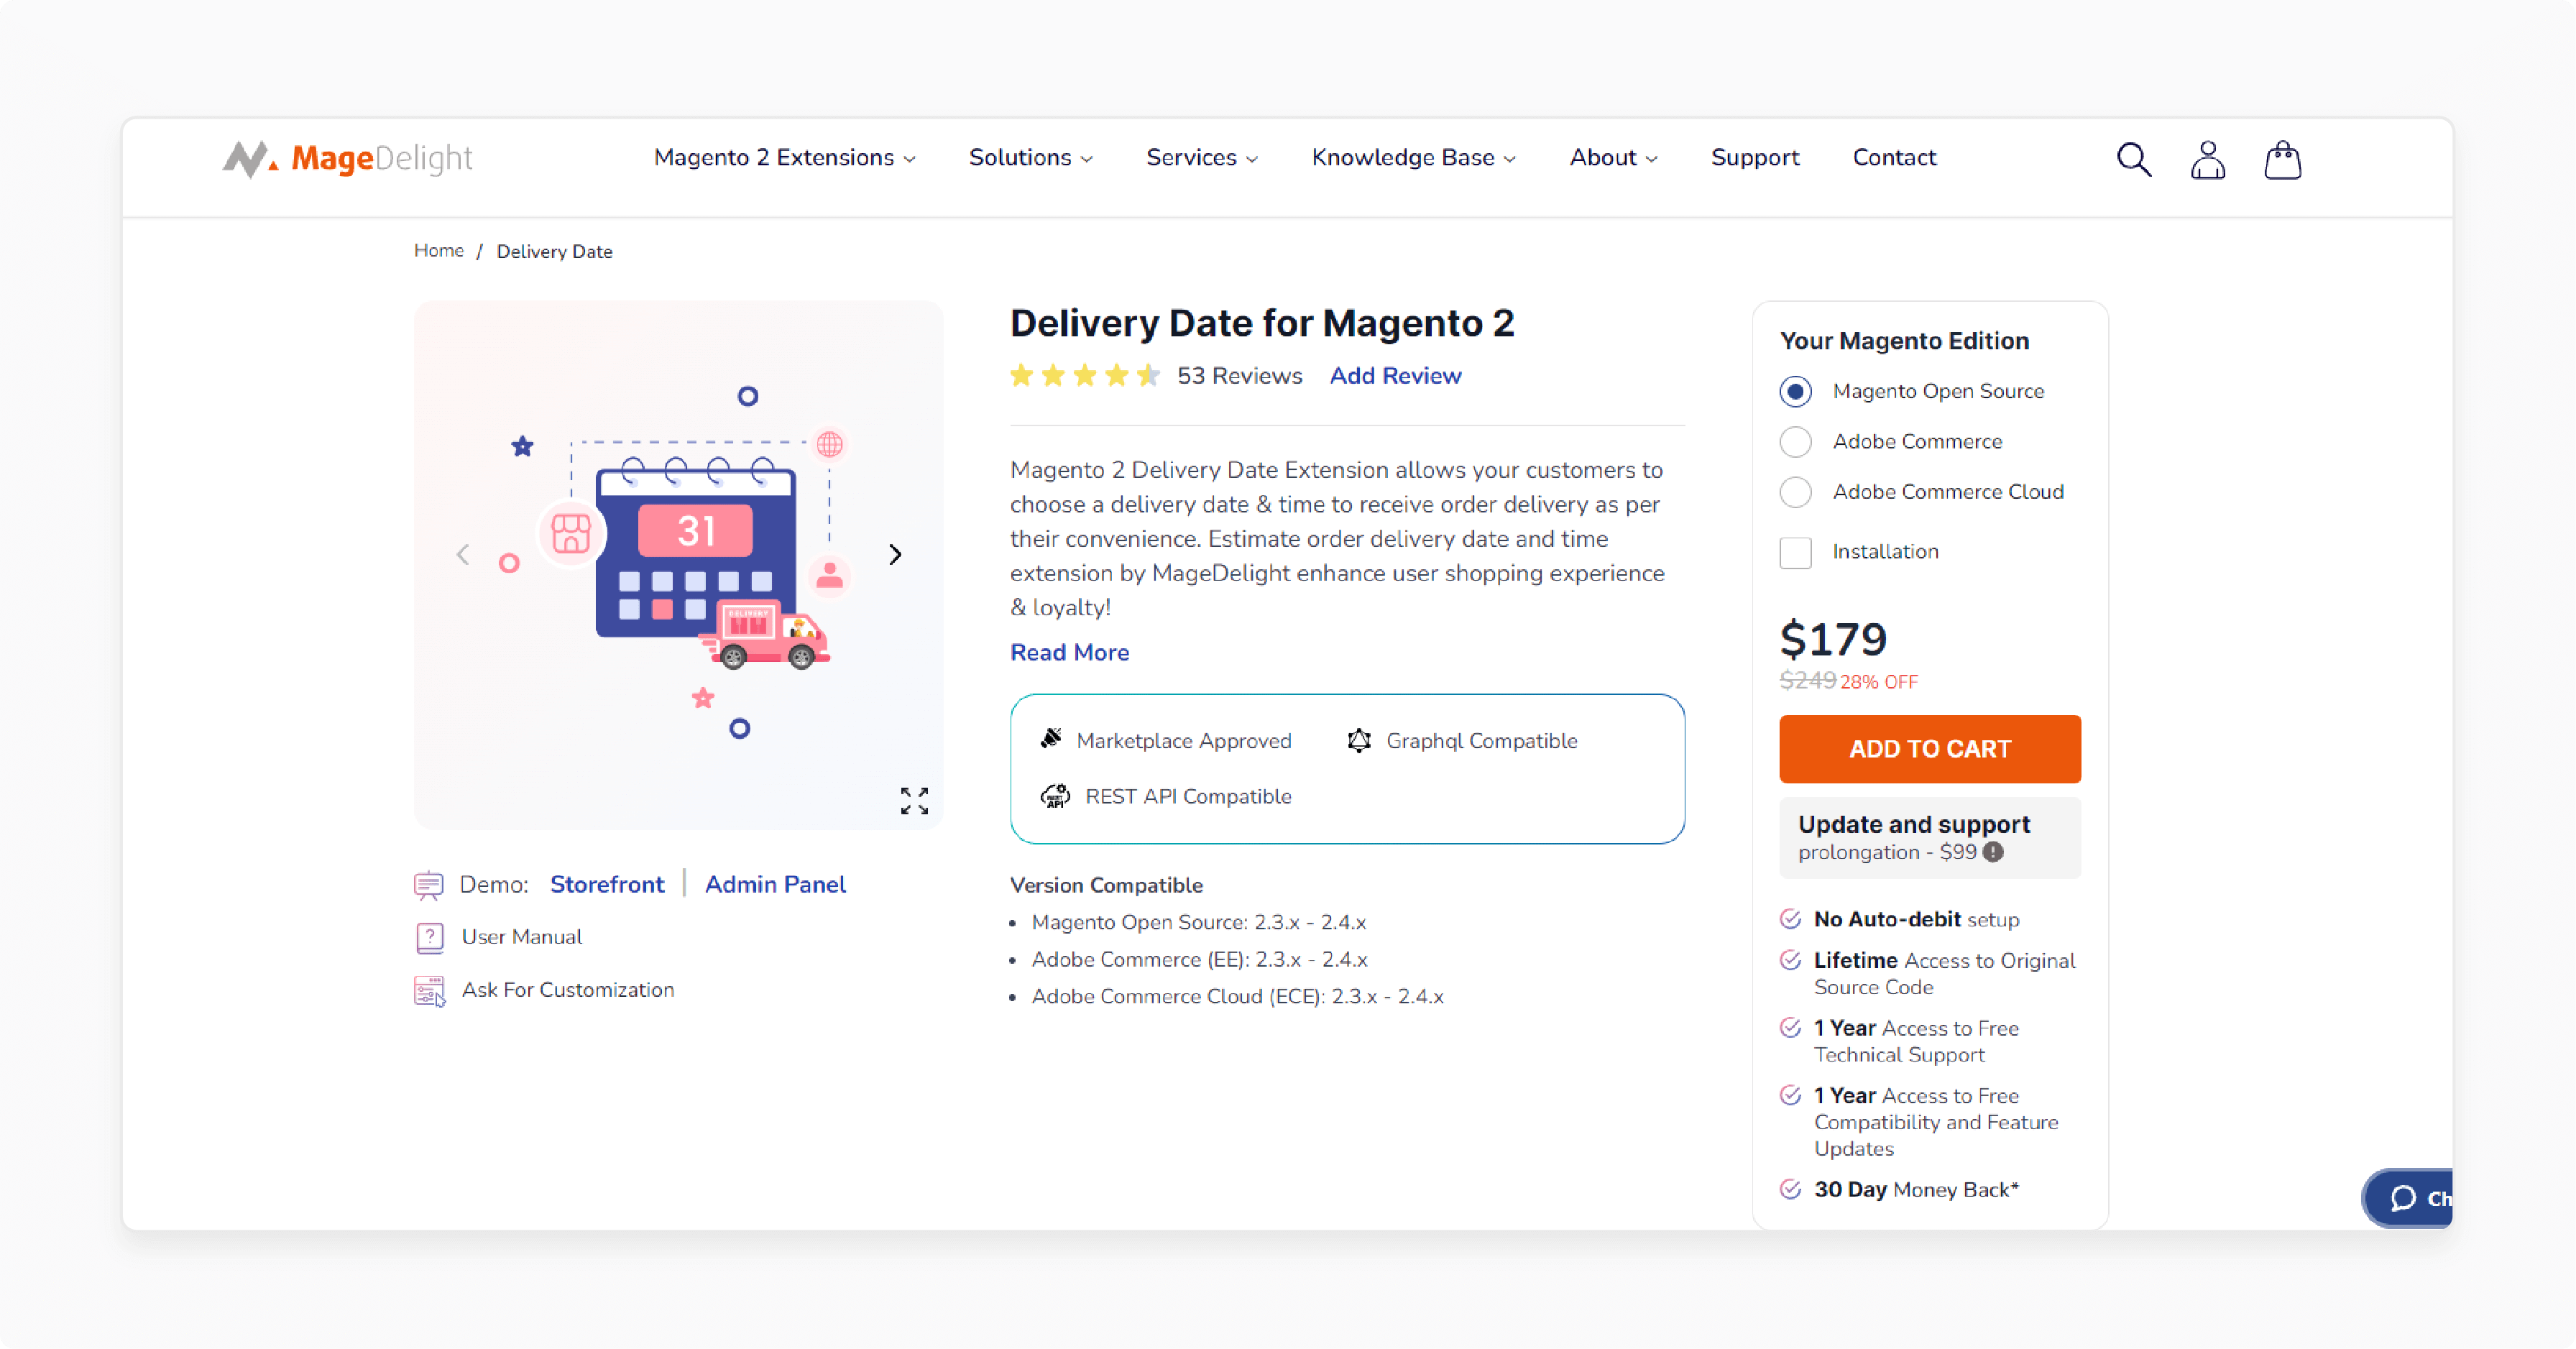
Task: Click the Demo presentation icon
Action: tap(428, 885)
